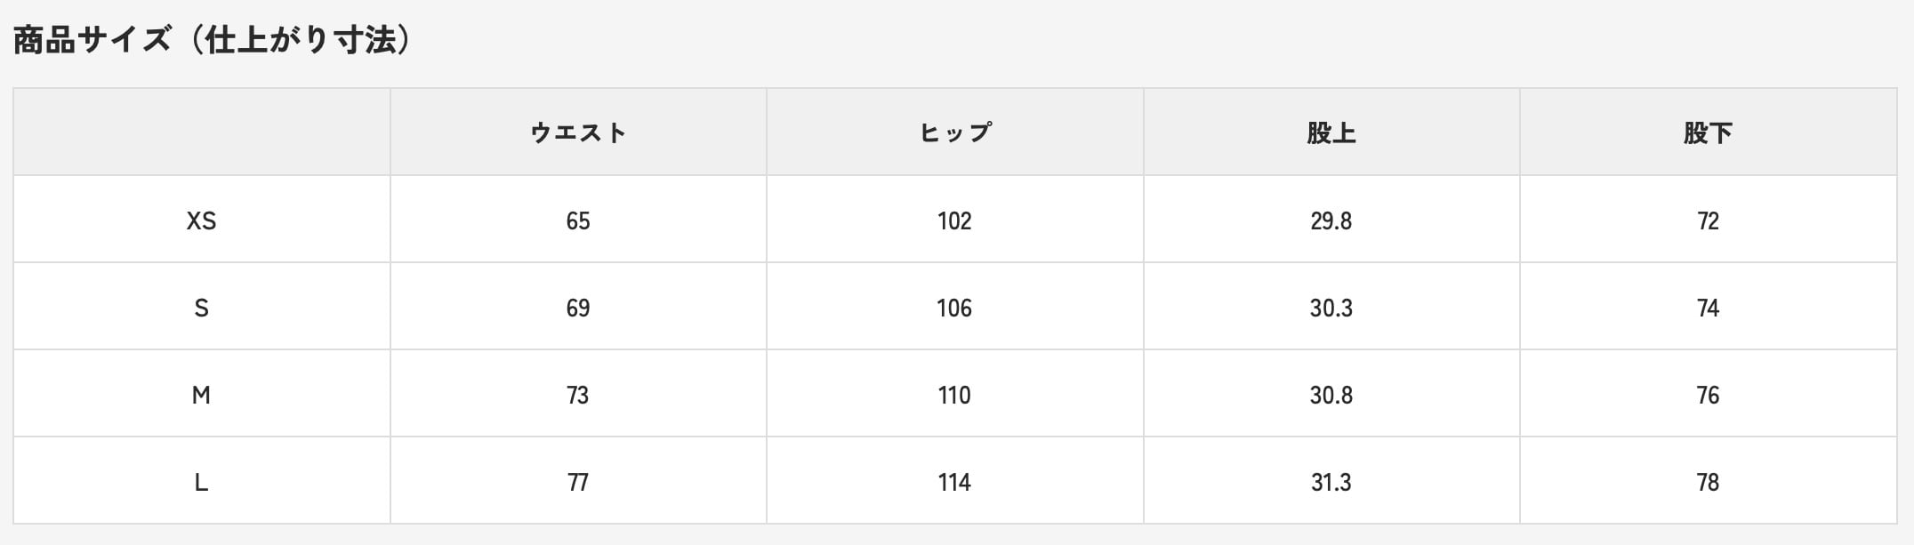1914x545 pixels.
Task: Click the S size row label
Action: point(201,308)
